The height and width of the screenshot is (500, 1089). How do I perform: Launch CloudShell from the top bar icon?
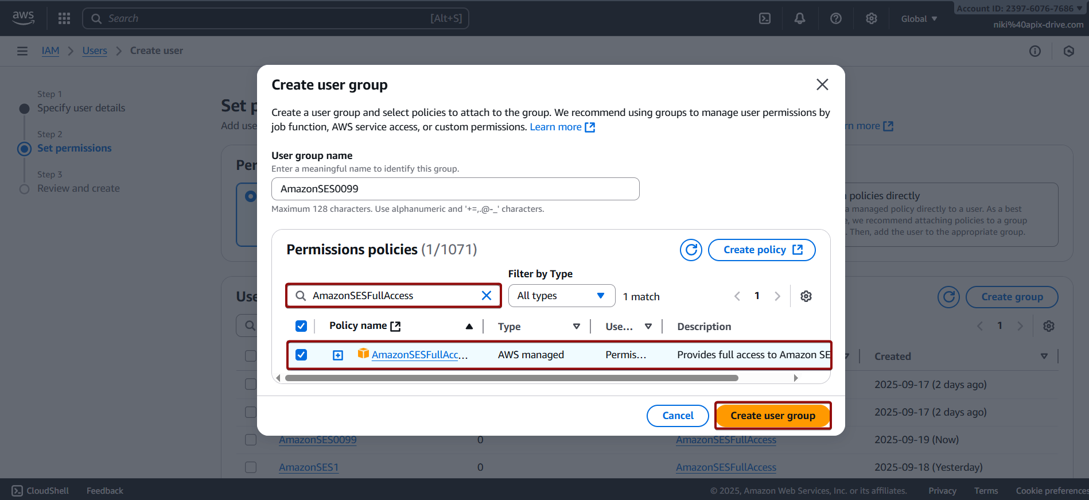765,18
